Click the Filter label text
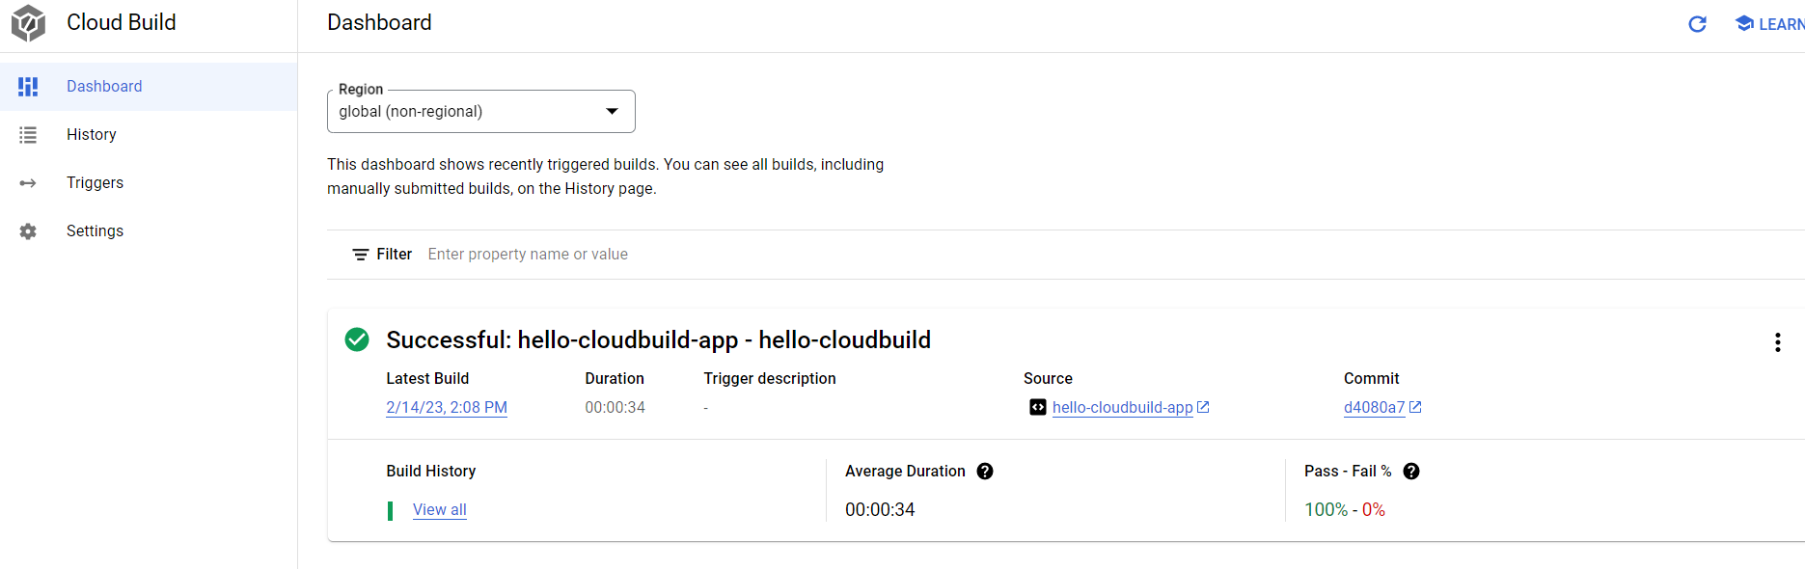The image size is (1805, 569). (394, 255)
